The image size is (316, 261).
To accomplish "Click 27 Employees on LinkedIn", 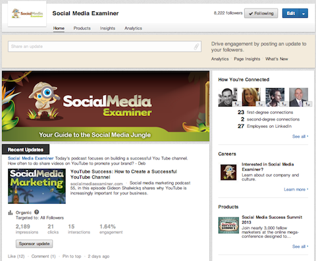I will click(x=265, y=126).
